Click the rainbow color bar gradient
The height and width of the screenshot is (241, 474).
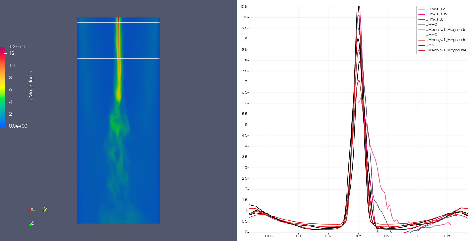coord(2,86)
